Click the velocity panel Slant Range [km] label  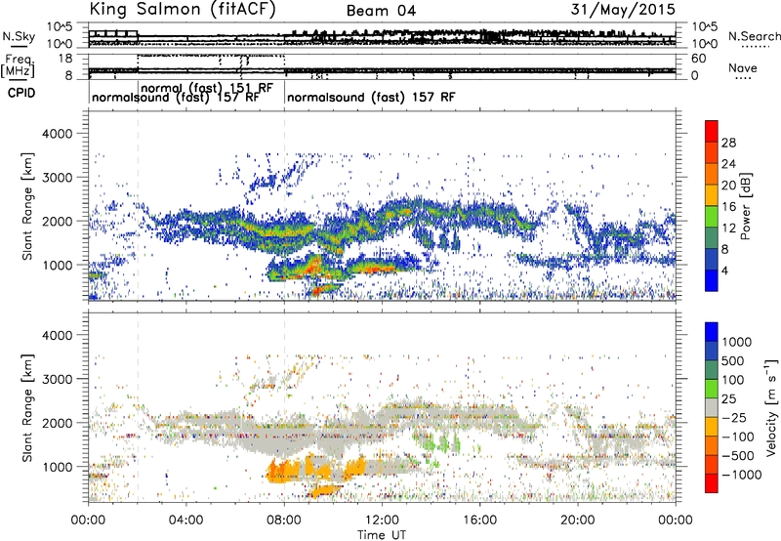click(x=27, y=408)
